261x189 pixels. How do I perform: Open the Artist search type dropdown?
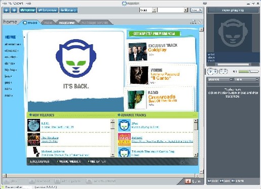tap(148, 10)
